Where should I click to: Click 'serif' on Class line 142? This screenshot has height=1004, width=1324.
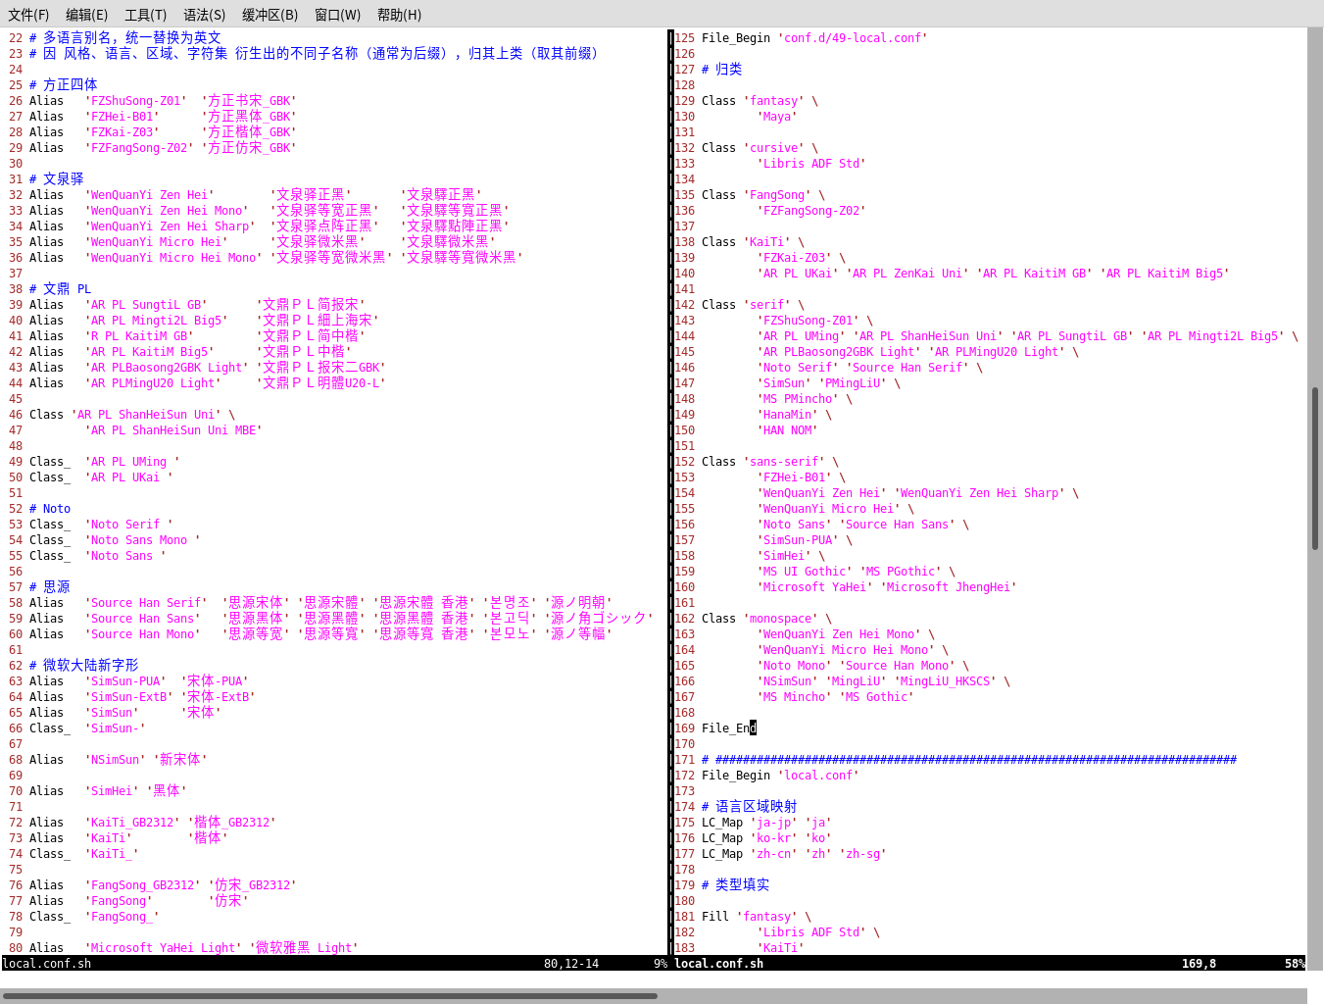pos(767,305)
